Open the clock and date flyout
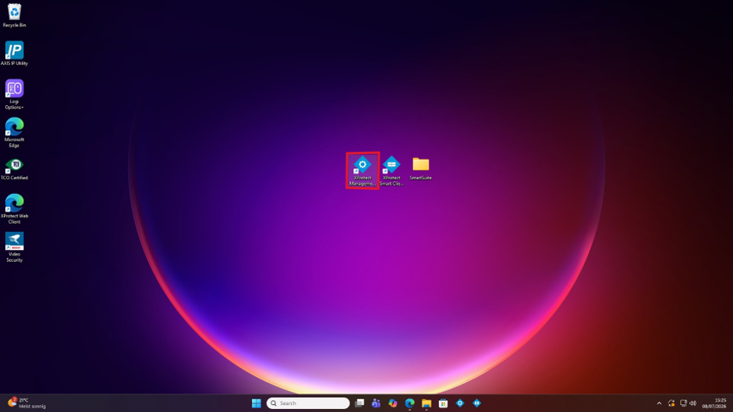 pyautogui.click(x=714, y=403)
